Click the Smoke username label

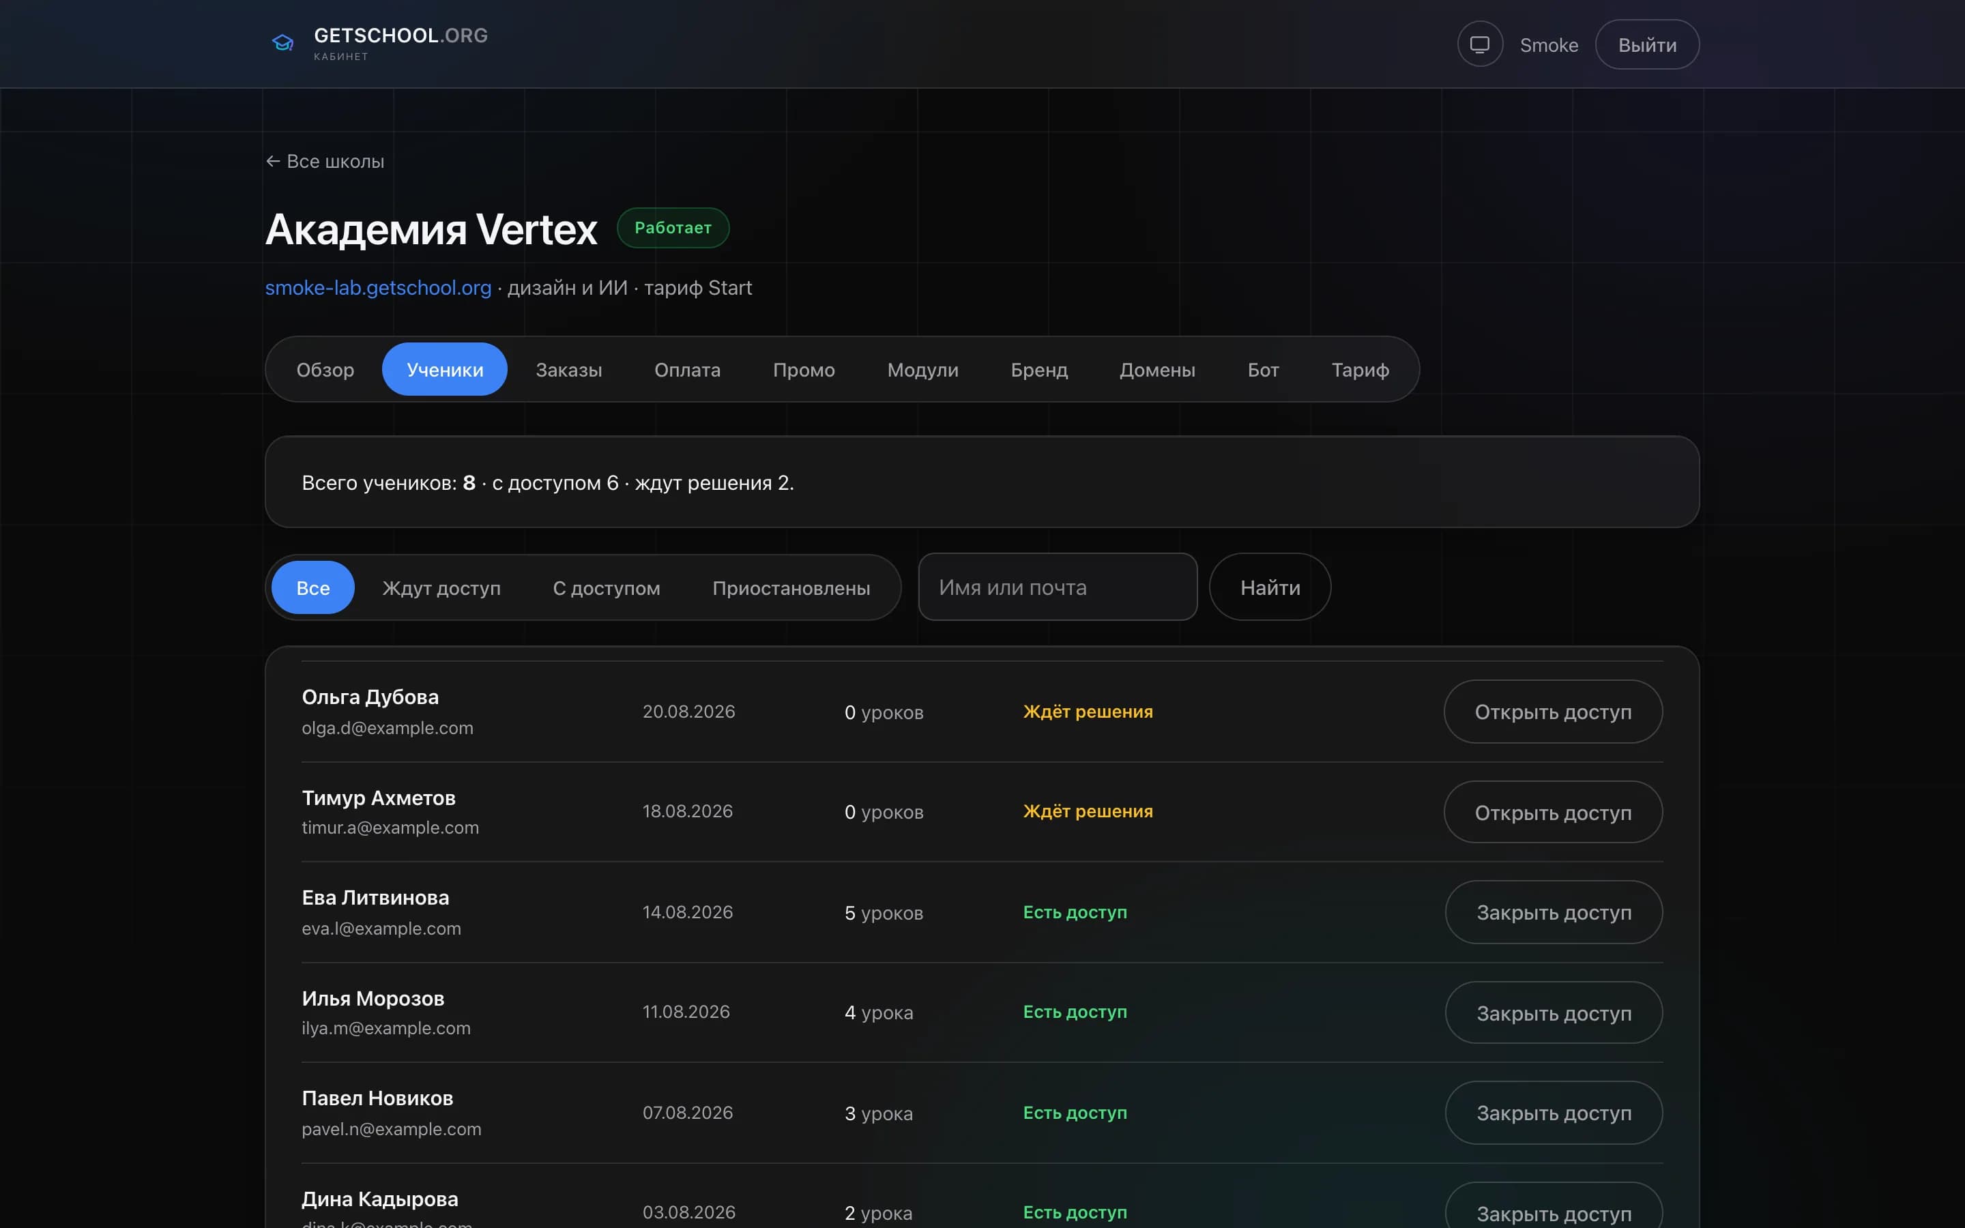(1548, 44)
